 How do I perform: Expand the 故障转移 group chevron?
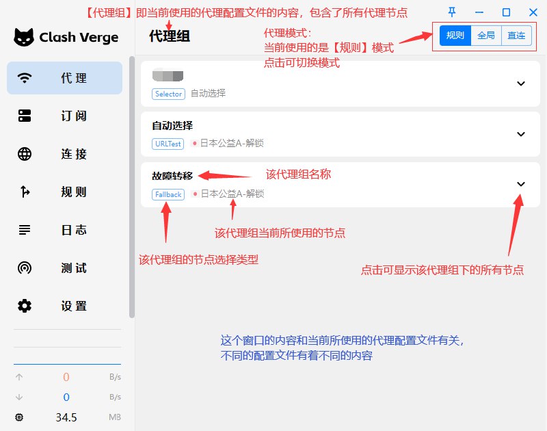521,184
